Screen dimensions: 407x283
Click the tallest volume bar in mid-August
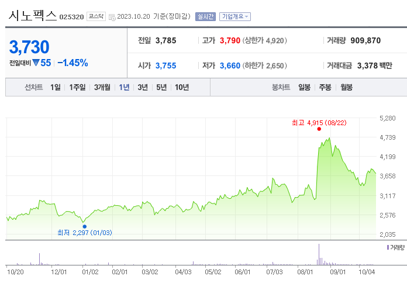pyautogui.click(x=319, y=254)
